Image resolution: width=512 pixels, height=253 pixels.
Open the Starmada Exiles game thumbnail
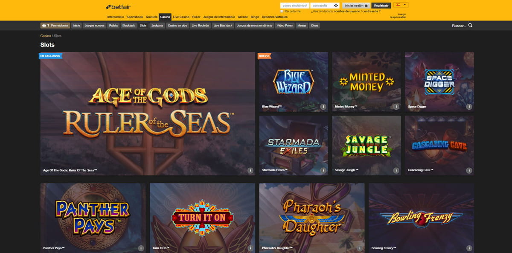(294, 145)
